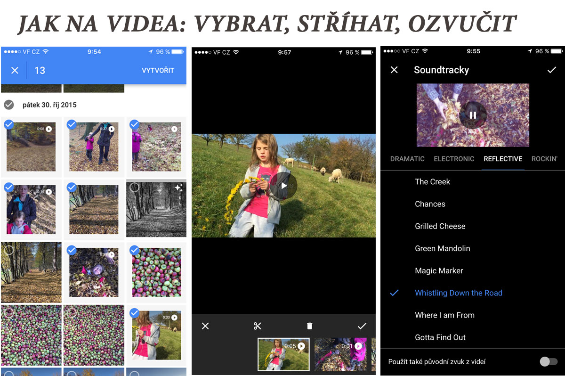Cancel video edit with X icon

tap(205, 326)
